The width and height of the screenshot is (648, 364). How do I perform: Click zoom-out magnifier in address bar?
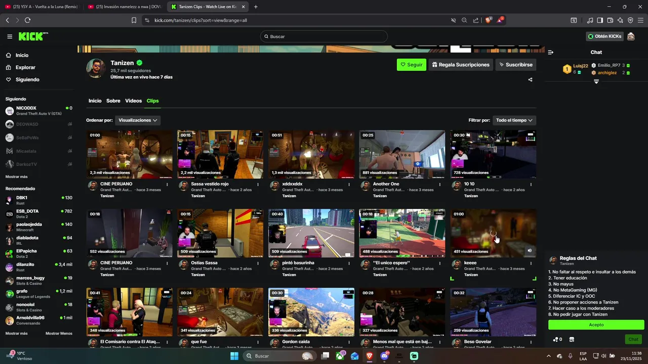[464, 20]
